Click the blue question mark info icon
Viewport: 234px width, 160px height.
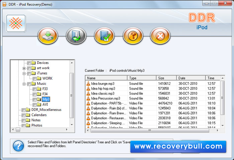click(x=18, y=146)
